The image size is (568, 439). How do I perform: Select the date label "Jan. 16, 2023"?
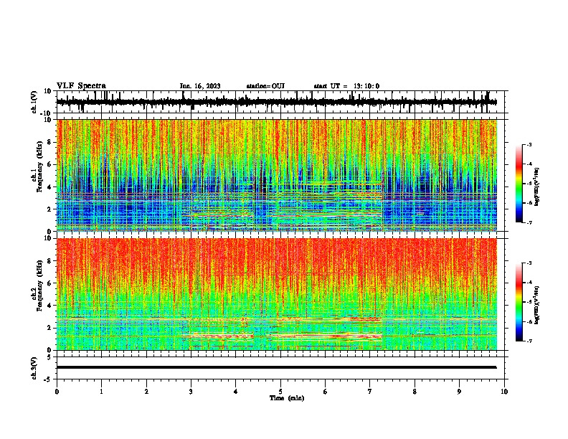click(200, 86)
